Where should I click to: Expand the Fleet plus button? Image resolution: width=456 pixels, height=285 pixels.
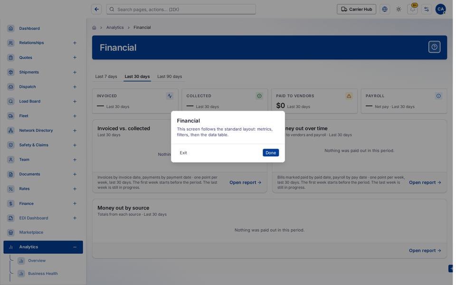coord(75,116)
